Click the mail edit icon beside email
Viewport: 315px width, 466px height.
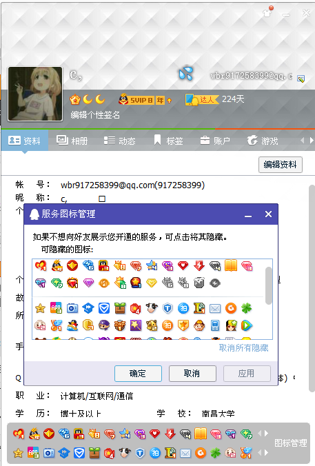click(301, 79)
